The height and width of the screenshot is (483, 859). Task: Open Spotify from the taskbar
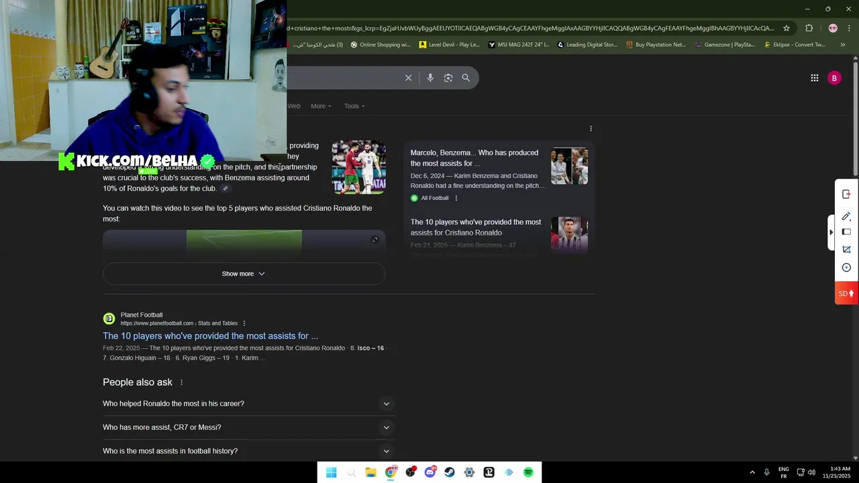(x=528, y=472)
